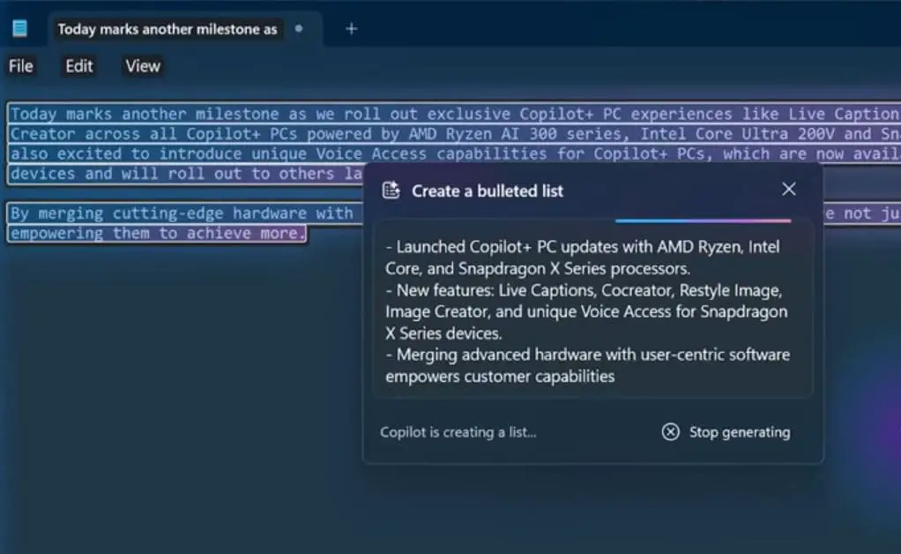Viewport: 901px width, 554px height.
Task: Click the "Launched Copilot+ PC updates" bullet
Action: click(582, 256)
